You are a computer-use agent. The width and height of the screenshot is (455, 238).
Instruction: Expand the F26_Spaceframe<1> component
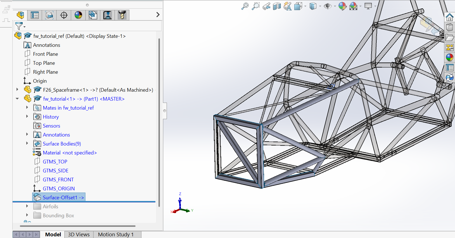click(x=17, y=90)
